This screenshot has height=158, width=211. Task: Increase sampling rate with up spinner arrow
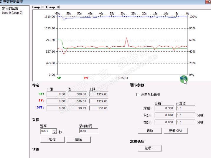coord(54,130)
